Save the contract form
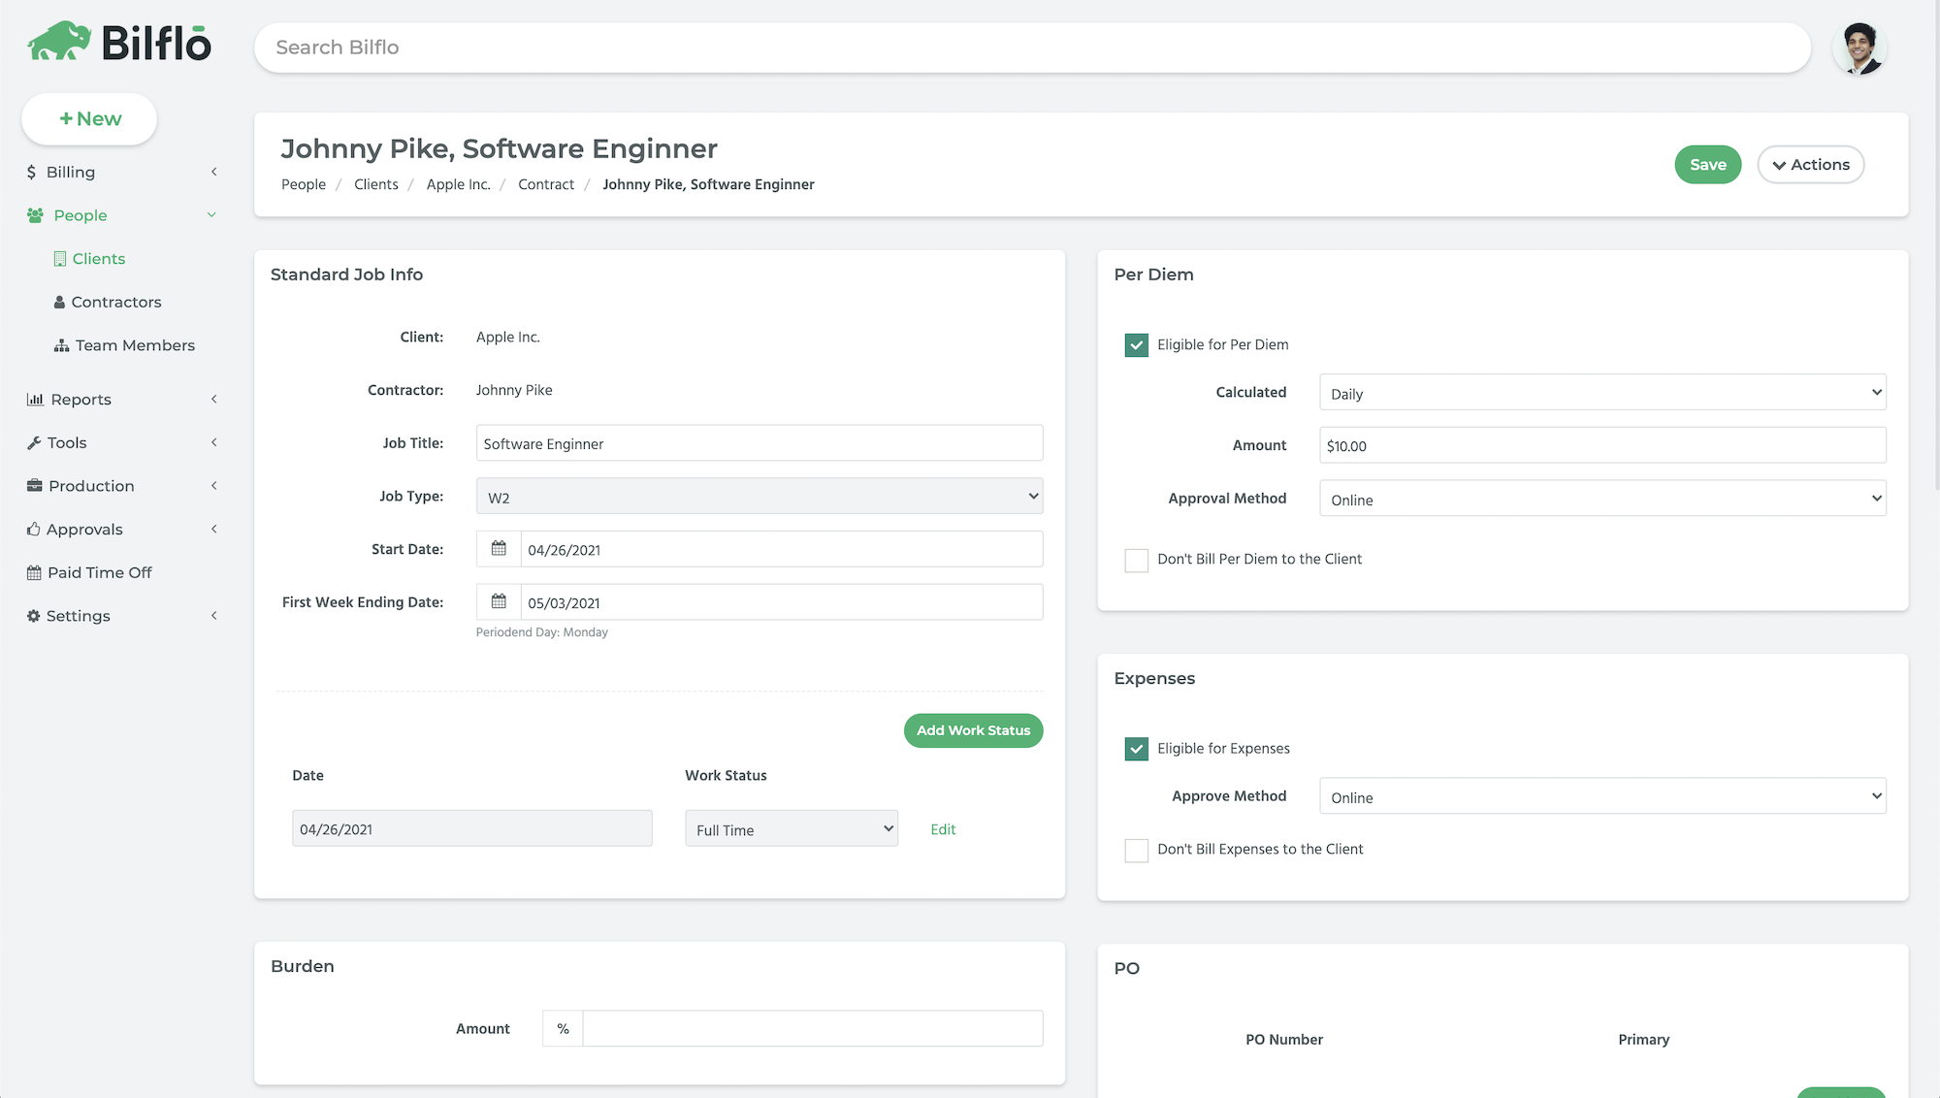1940x1098 pixels. click(1707, 164)
